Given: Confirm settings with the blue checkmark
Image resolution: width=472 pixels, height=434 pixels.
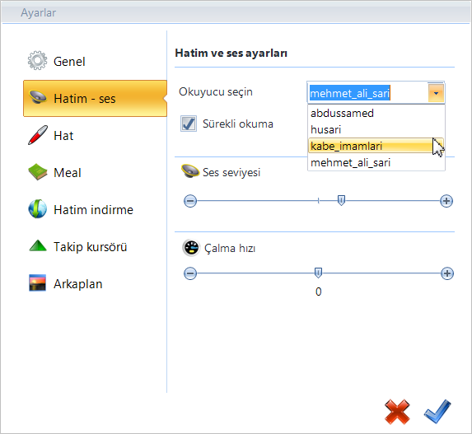Looking at the screenshot, I should (x=437, y=412).
